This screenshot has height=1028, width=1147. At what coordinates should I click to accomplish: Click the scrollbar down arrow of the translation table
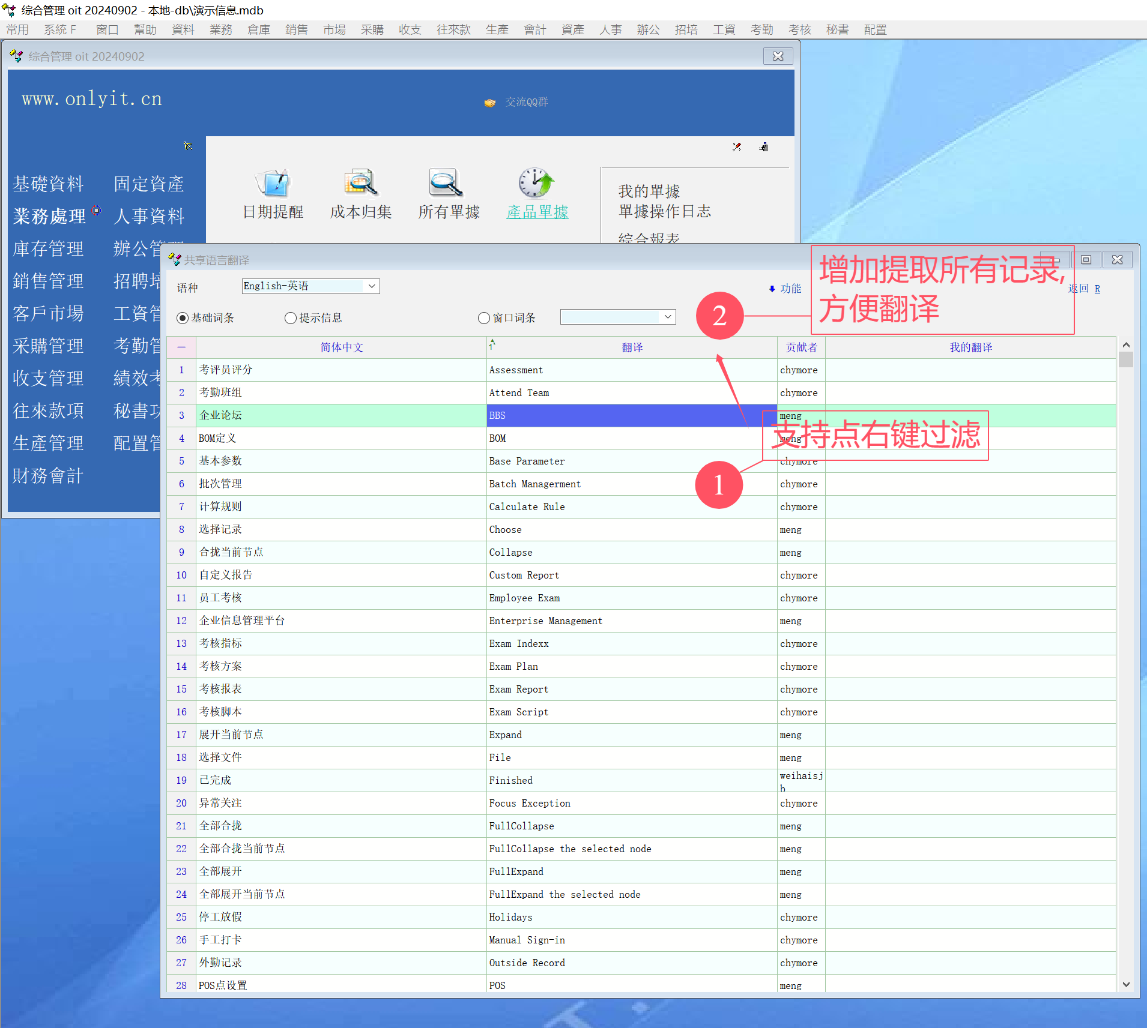[1126, 984]
